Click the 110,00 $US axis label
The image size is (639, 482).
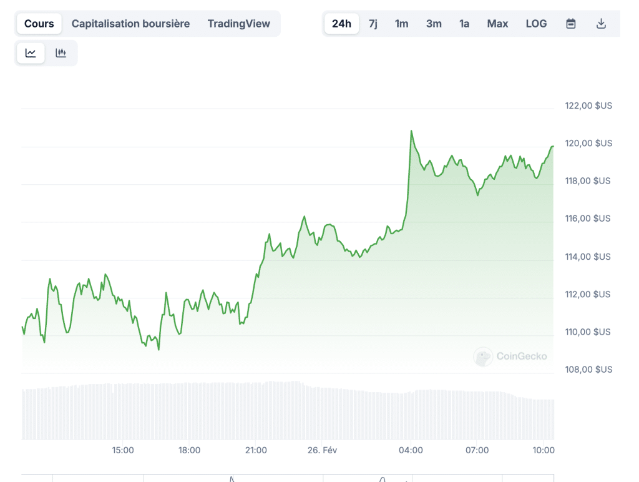pyautogui.click(x=588, y=332)
